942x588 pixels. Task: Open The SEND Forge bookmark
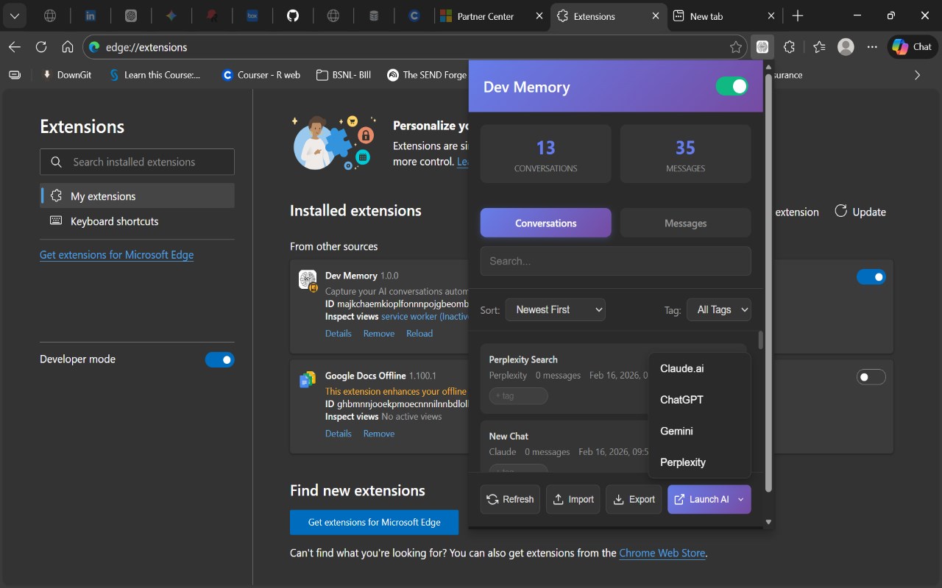(427, 75)
